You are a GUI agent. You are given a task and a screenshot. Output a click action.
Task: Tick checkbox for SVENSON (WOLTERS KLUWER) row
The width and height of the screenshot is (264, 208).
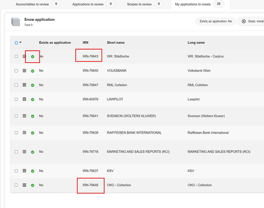16,116
